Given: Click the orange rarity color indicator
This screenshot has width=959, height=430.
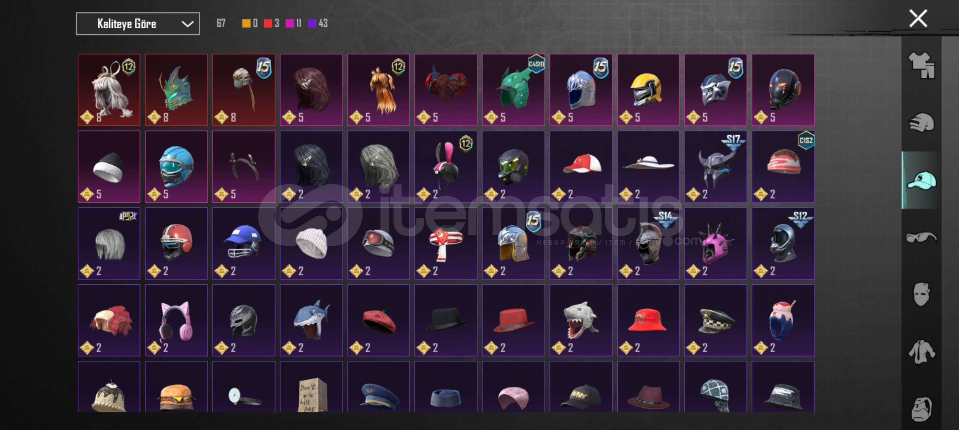Looking at the screenshot, I should [247, 23].
